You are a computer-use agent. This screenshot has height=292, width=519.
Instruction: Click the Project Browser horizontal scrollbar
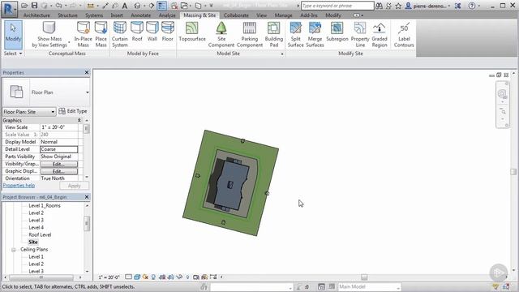(41, 277)
